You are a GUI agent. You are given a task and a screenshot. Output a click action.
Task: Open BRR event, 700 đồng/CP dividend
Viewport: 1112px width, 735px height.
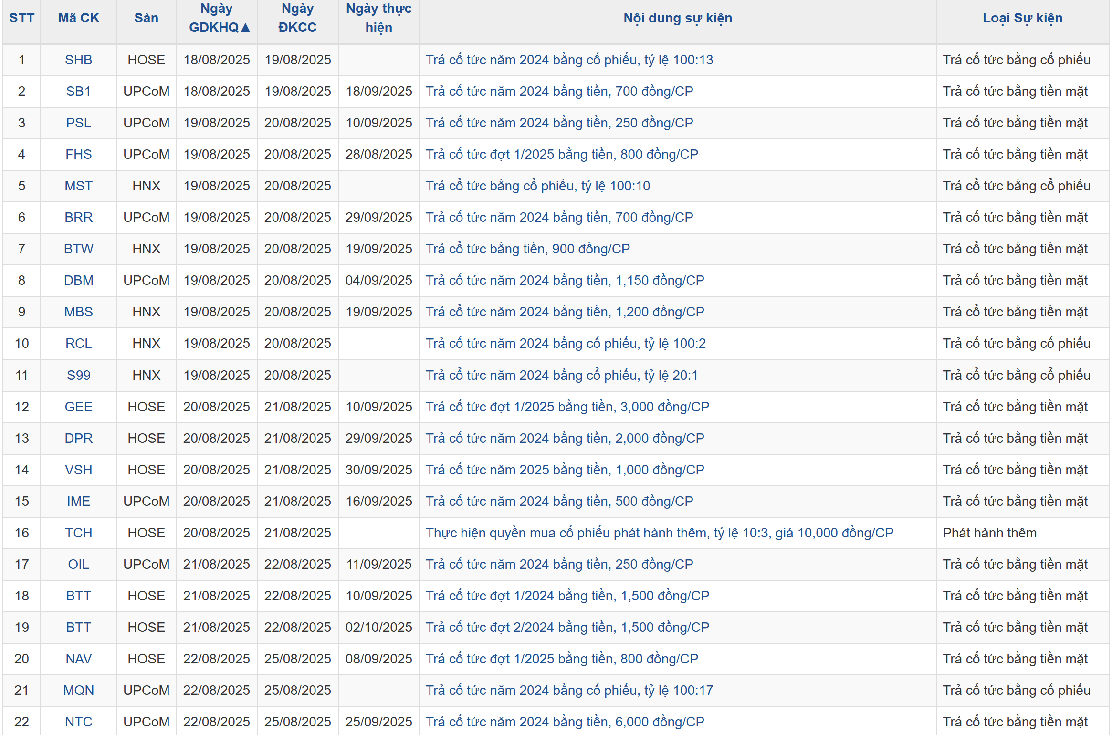[559, 218]
